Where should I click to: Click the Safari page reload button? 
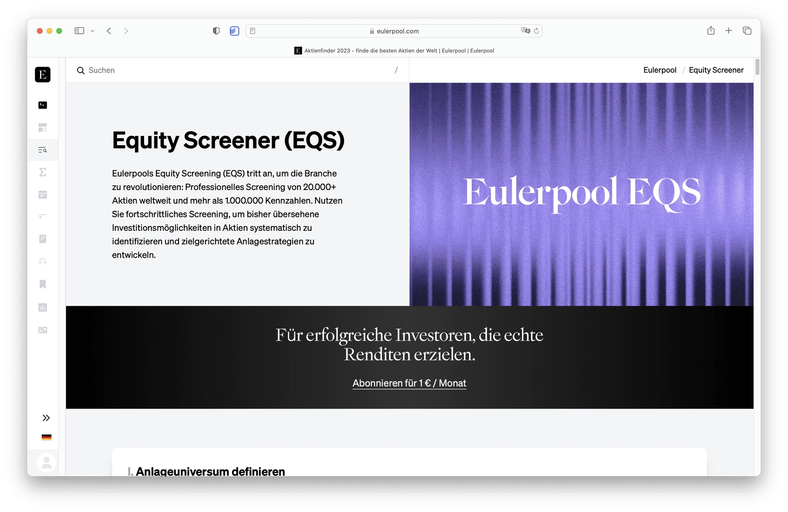tap(536, 31)
